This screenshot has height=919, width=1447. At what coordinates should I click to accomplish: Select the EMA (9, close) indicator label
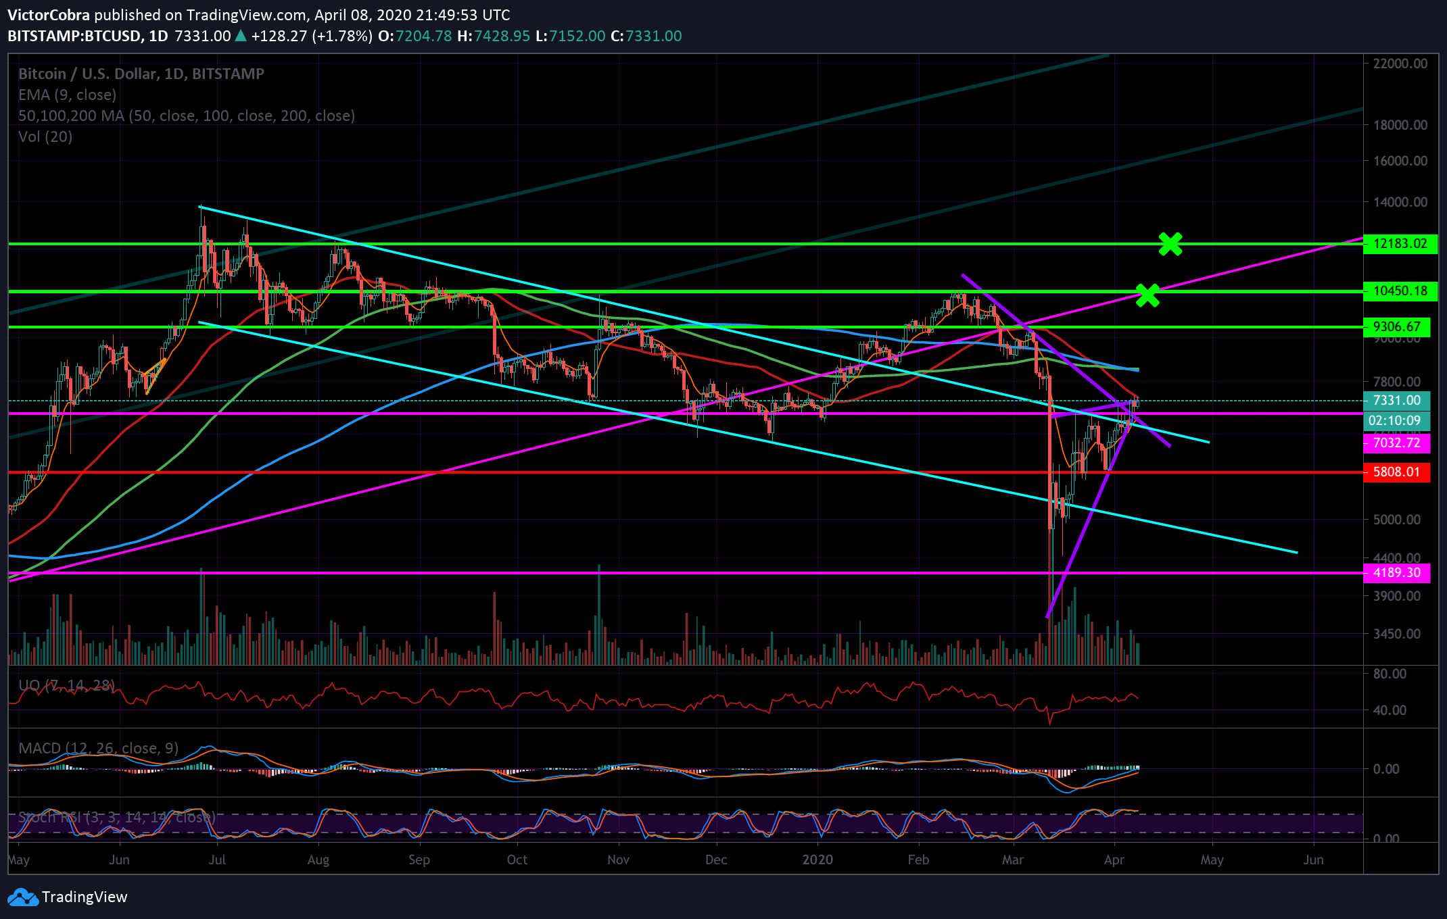click(68, 95)
